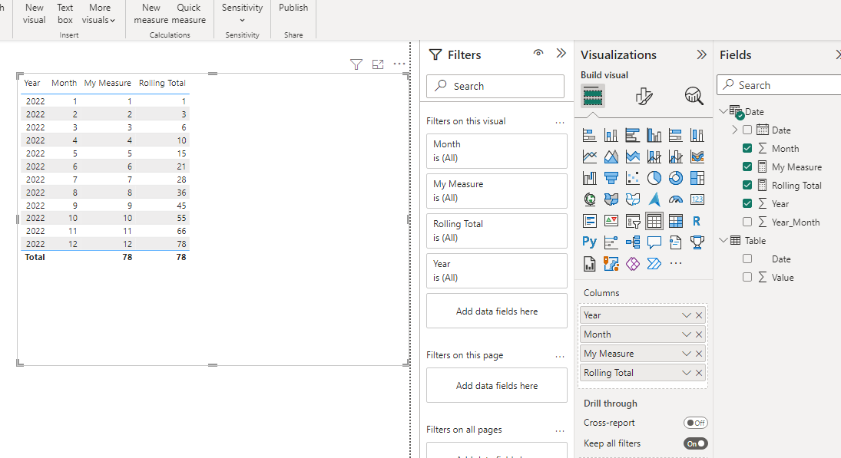Open the Sensitivity dropdown
841x458 pixels.
coord(243,14)
